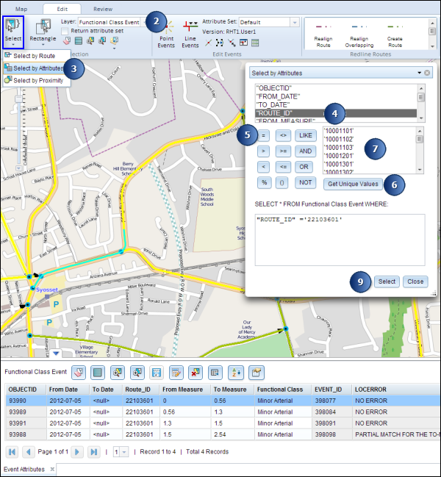The width and height of the screenshot is (441, 477).
Task: Click the save disk icon in table toolbar
Action: [x=156, y=374]
